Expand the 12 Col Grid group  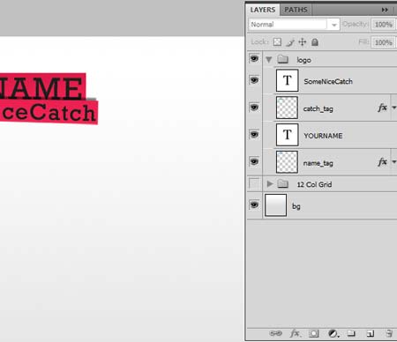[x=270, y=184]
